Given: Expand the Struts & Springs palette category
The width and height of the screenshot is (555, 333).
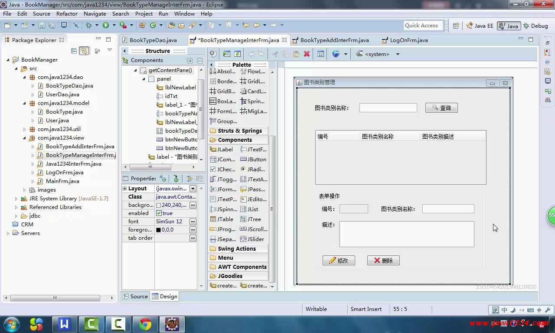Looking at the screenshot, I should click(x=238, y=131).
